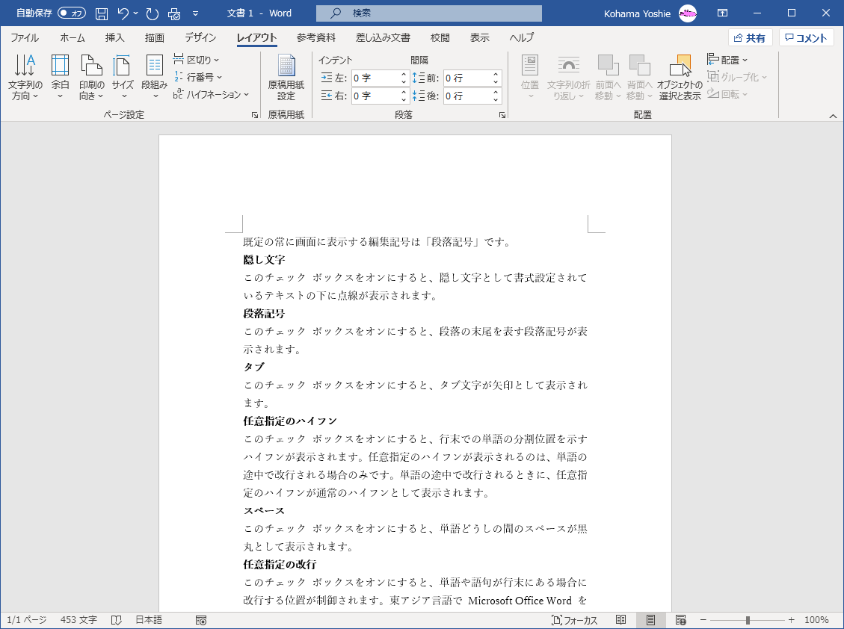The width and height of the screenshot is (844, 629).
Task: Click the 文字列の方向 text direction icon
Action: pyautogui.click(x=25, y=77)
